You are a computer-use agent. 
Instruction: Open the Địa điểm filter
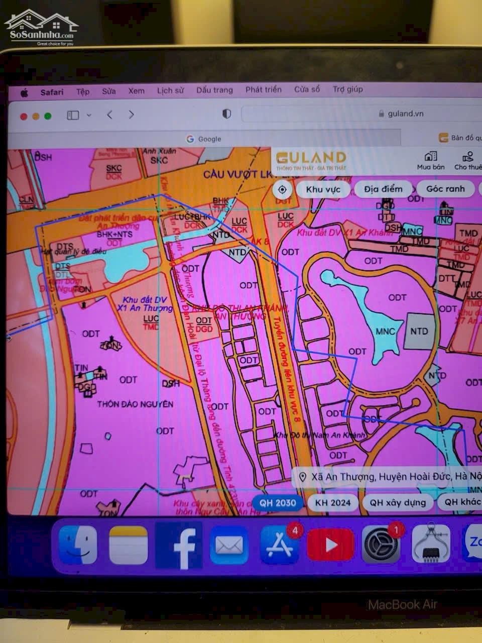[x=383, y=189]
